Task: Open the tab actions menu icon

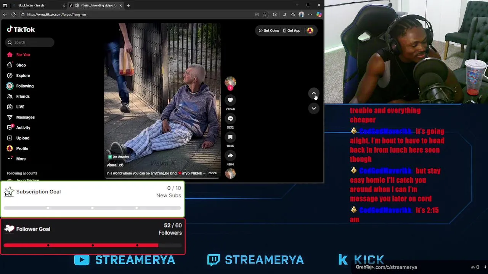Action: pos(5,5)
